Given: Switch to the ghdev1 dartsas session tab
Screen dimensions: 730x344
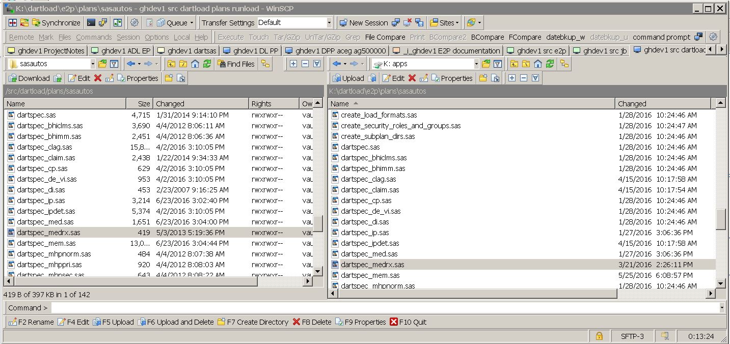Looking at the screenshot, I should 186,51.
